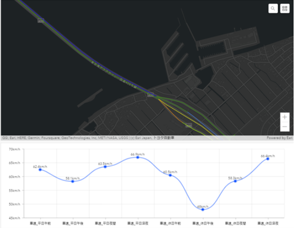295x228 pixels.
Task: Open the basemap gallery button
Action: coord(285,8)
